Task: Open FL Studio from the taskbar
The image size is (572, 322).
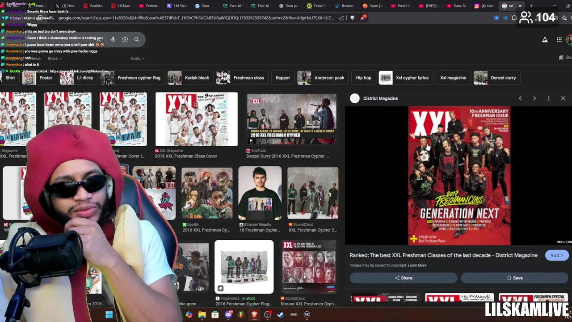Action: [x=241, y=315]
